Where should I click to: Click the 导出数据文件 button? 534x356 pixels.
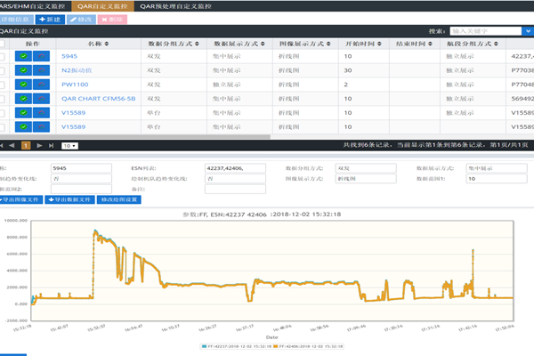(69, 199)
